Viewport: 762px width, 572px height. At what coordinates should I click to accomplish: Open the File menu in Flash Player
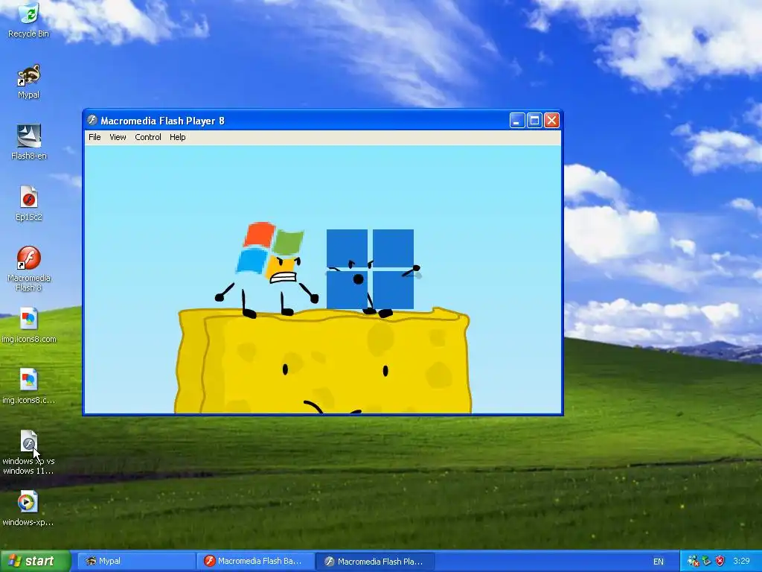click(x=95, y=137)
